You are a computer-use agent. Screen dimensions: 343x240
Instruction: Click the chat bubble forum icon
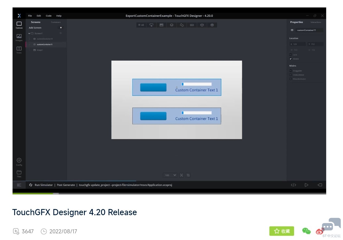(332, 225)
